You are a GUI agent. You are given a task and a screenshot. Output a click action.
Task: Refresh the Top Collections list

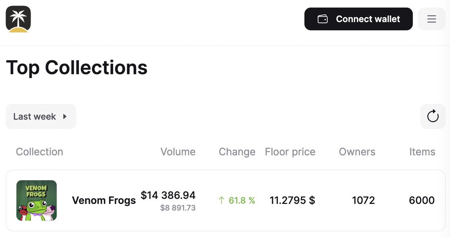[x=433, y=116]
